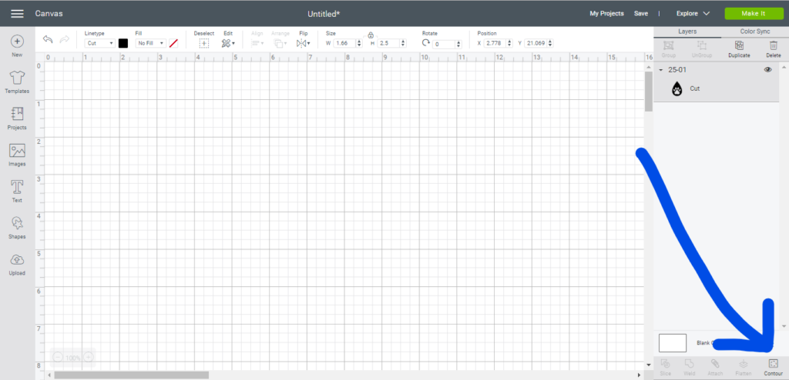Viewport: 789px width, 380px height.
Task: Toggle the size aspect ratio lock
Action: [x=371, y=35]
